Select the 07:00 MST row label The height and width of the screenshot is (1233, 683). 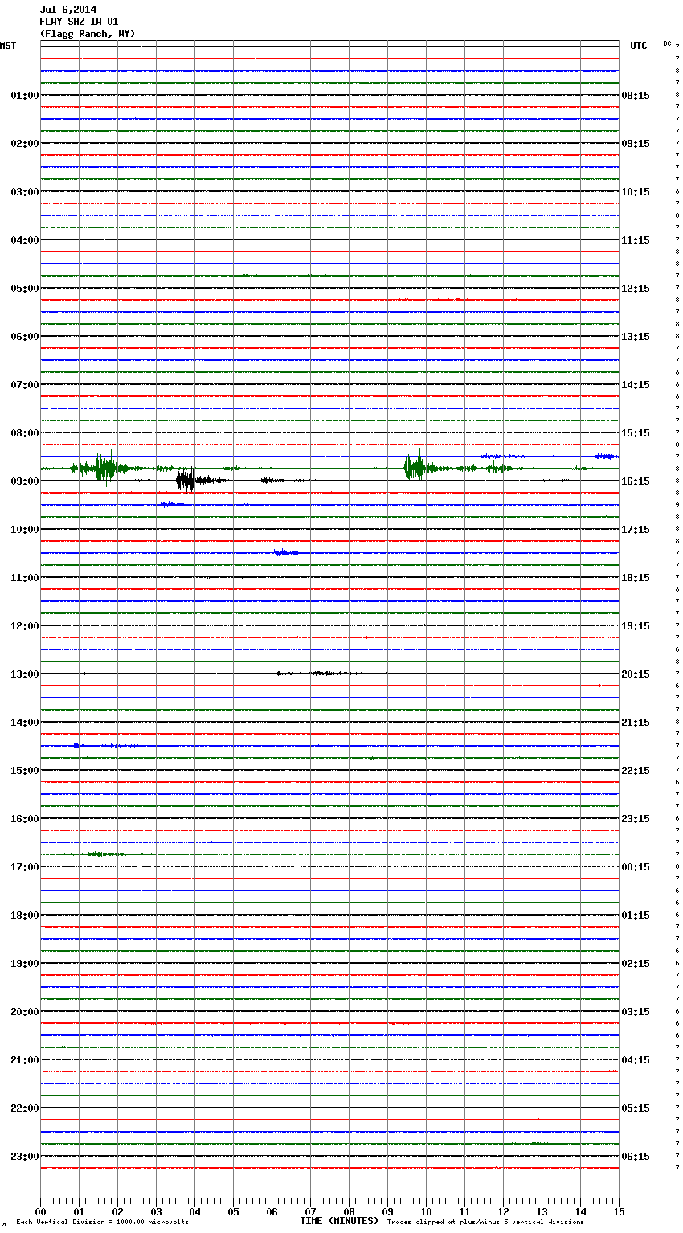click(x=25, y=385)
